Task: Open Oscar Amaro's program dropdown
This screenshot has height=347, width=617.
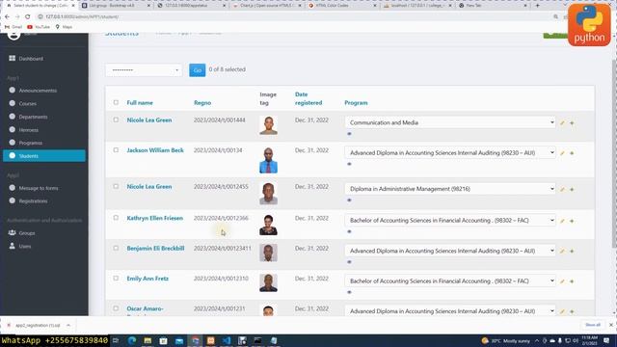Action: pyautogui.click(x=450, y=310)
